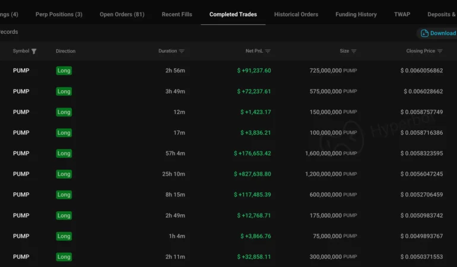Click closing price $ 0.006028662
This screenshot has height=267, width=457.
pyautogui.click(x=423, y=91)
